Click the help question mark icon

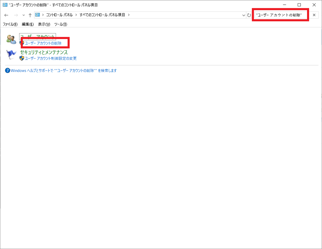[8, 70]
